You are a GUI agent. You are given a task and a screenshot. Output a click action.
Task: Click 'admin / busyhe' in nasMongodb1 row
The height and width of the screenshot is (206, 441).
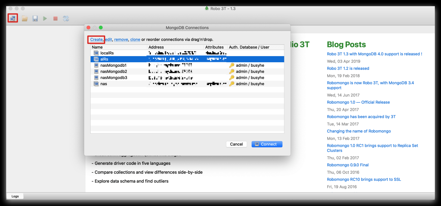[x=250, y=65]
